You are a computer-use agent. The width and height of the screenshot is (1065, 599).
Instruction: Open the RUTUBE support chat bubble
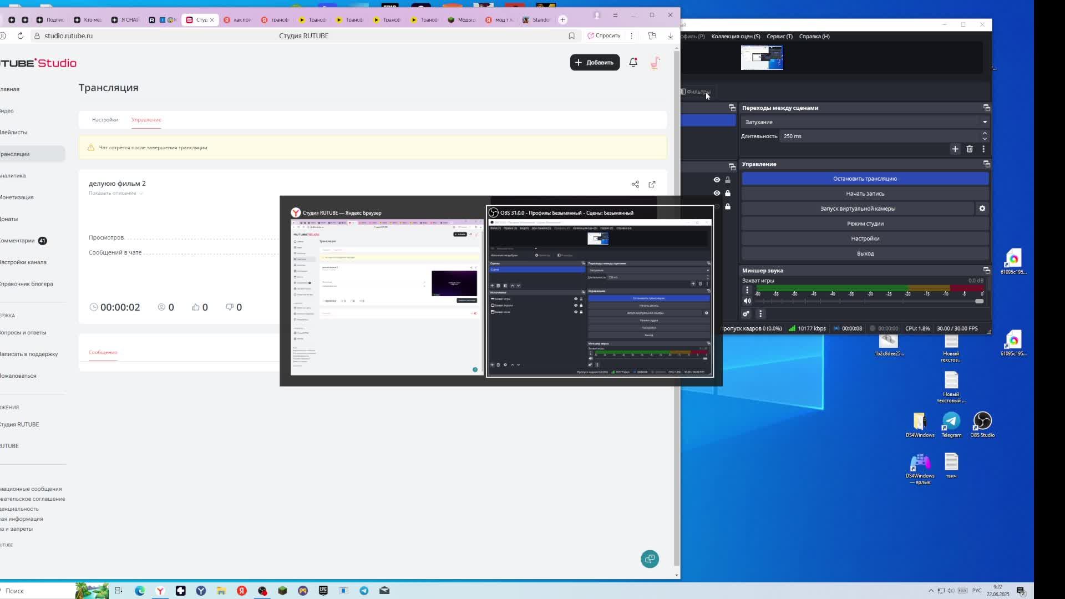pos(650,559)
